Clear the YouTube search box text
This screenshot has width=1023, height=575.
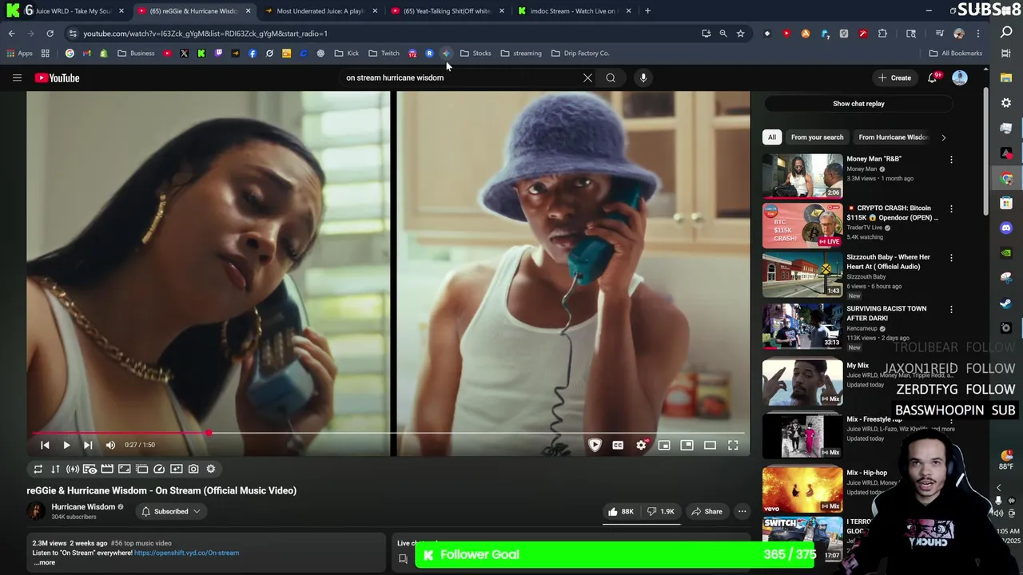(587, 77)
